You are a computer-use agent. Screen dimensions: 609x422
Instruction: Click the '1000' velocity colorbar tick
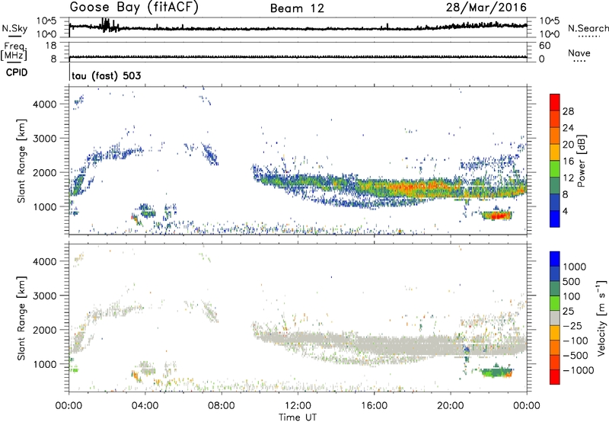point(575,267)
